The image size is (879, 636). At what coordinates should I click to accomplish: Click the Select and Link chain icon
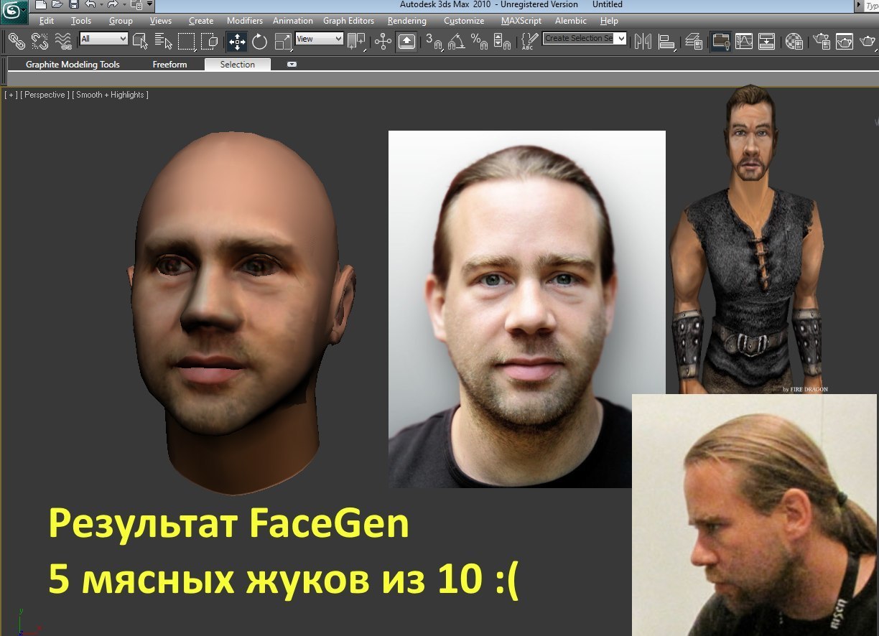(17, 41)
